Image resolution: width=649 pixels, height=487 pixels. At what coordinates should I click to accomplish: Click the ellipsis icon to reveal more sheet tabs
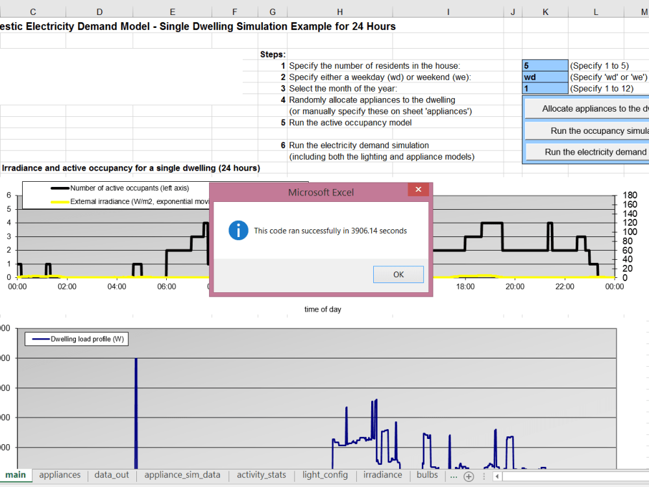(454, 475)
